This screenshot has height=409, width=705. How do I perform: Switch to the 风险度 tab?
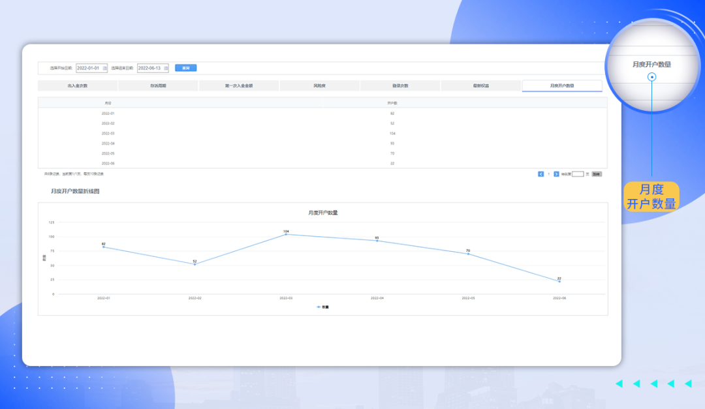click(x=319, y=86)
